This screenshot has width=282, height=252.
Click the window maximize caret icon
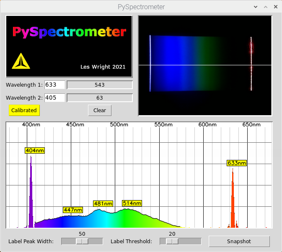(x=266, y=7)
